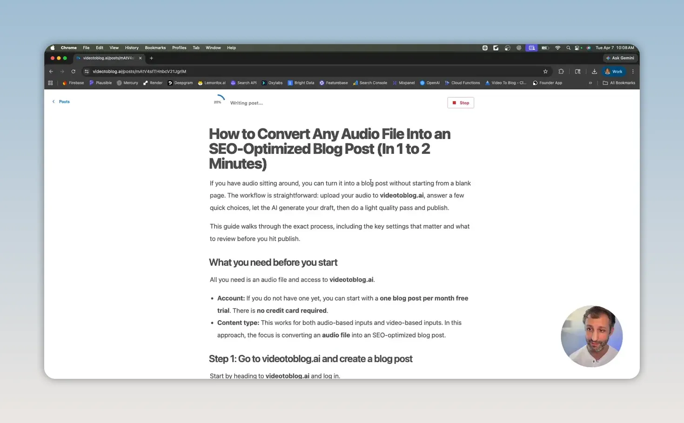
Task: Open the Mixpanel bookmark
Action: point(403,83)
